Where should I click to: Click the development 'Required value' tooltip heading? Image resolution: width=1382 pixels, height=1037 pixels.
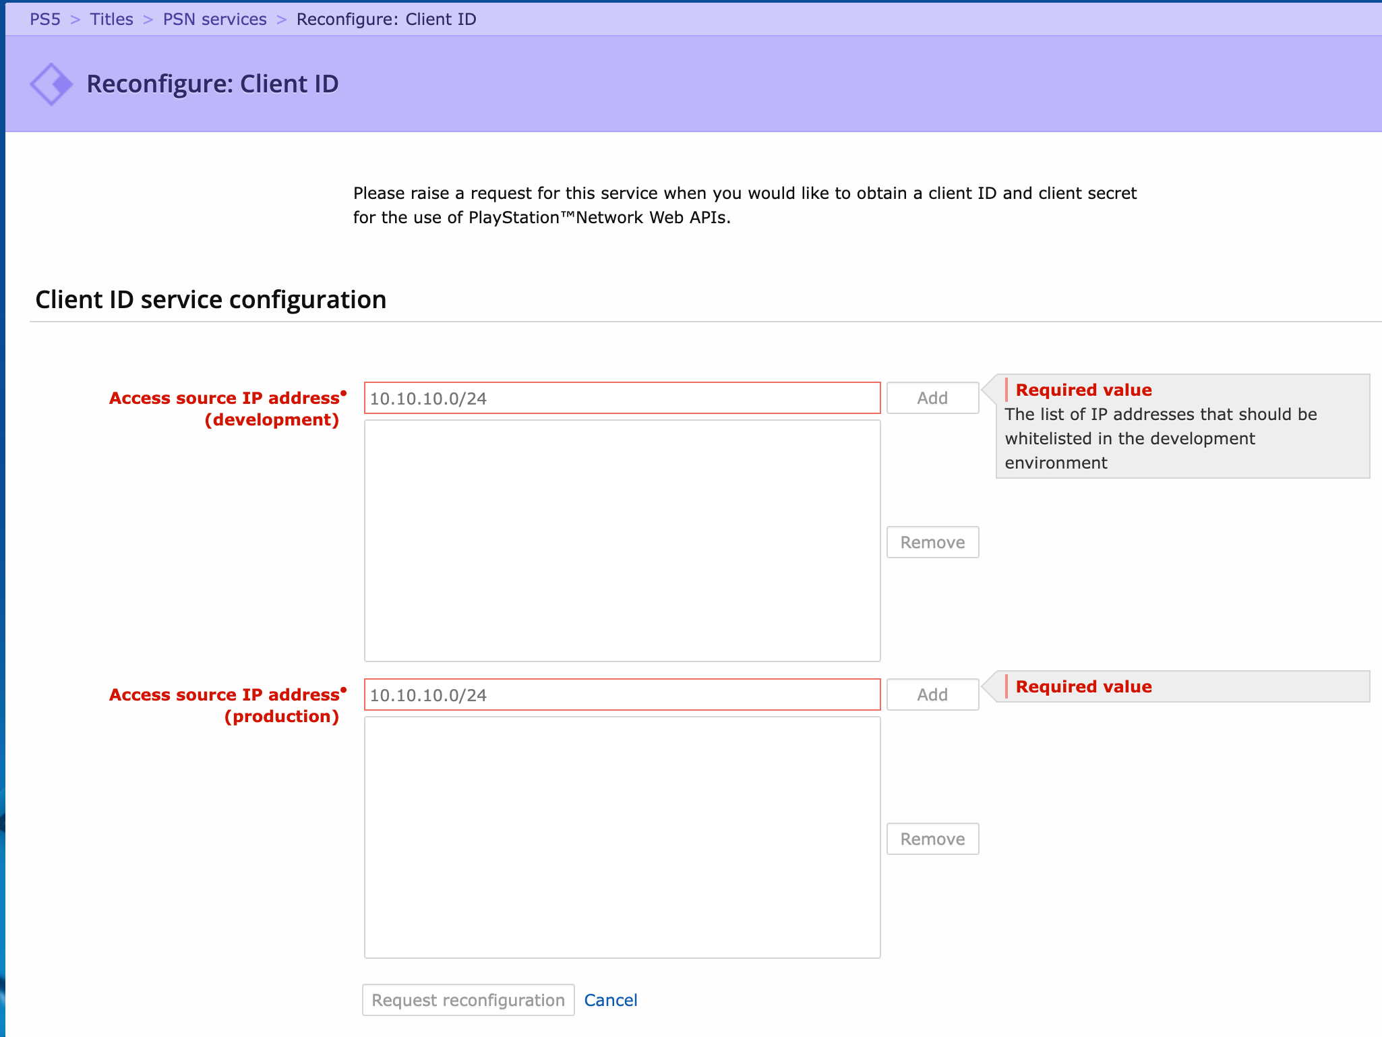pos(1083,390)
